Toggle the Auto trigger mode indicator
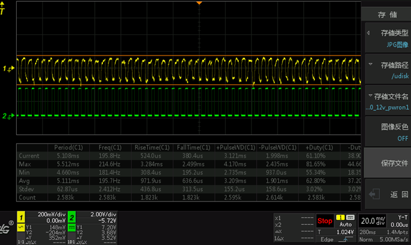Image resolution: width=411 pixels, height=245 pixels. click(x=346, y=224)
